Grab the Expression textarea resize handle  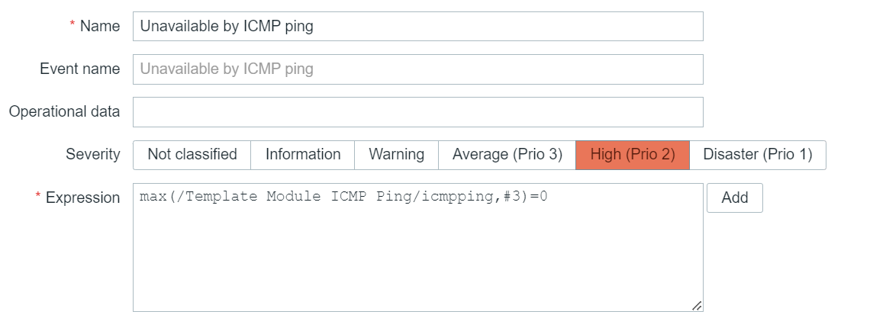coord(697,306)
